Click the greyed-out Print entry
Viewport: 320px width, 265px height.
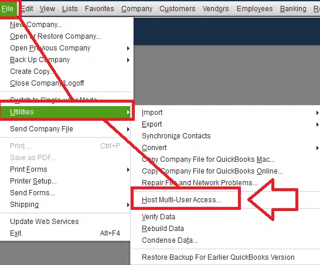(x=65, y=146)
